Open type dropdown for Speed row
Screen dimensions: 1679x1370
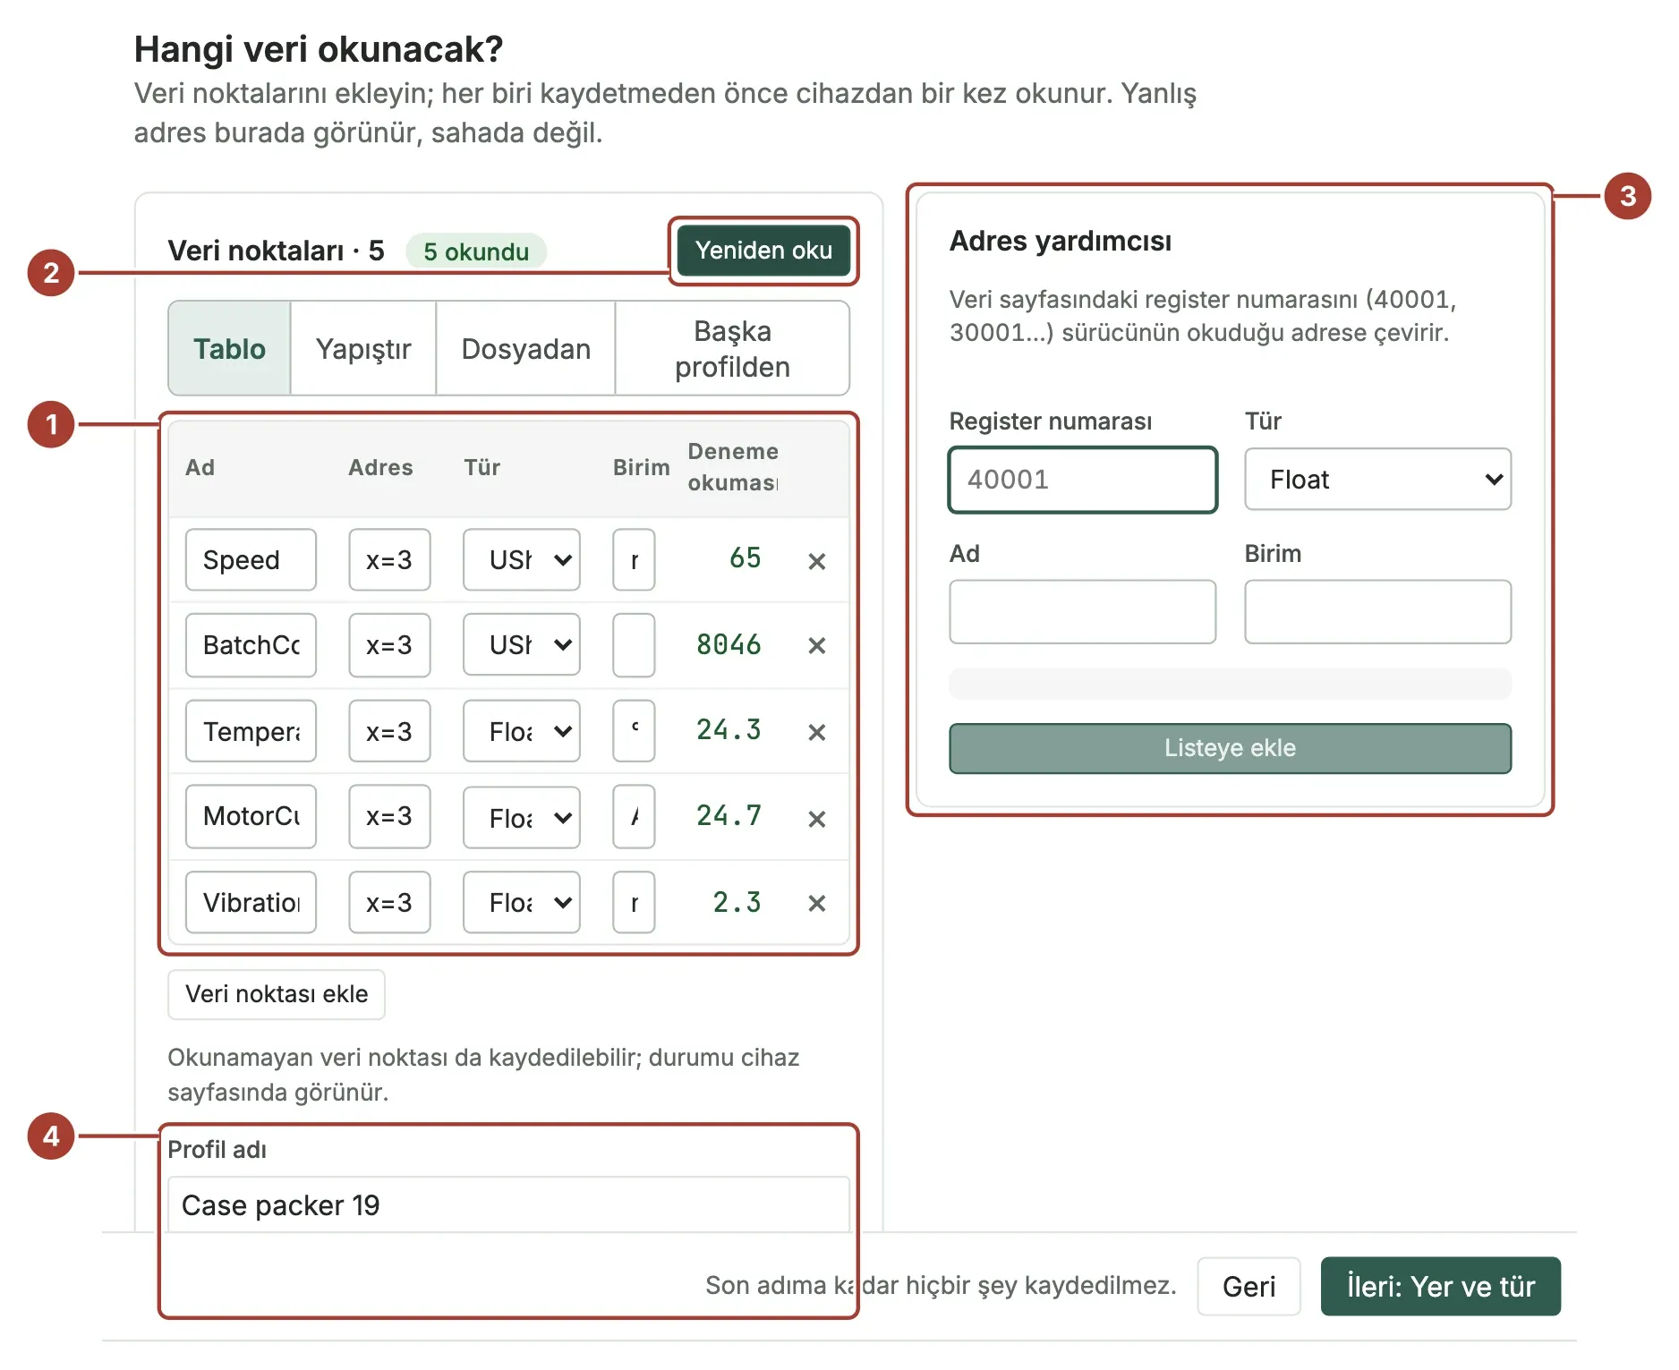(521, 560)
